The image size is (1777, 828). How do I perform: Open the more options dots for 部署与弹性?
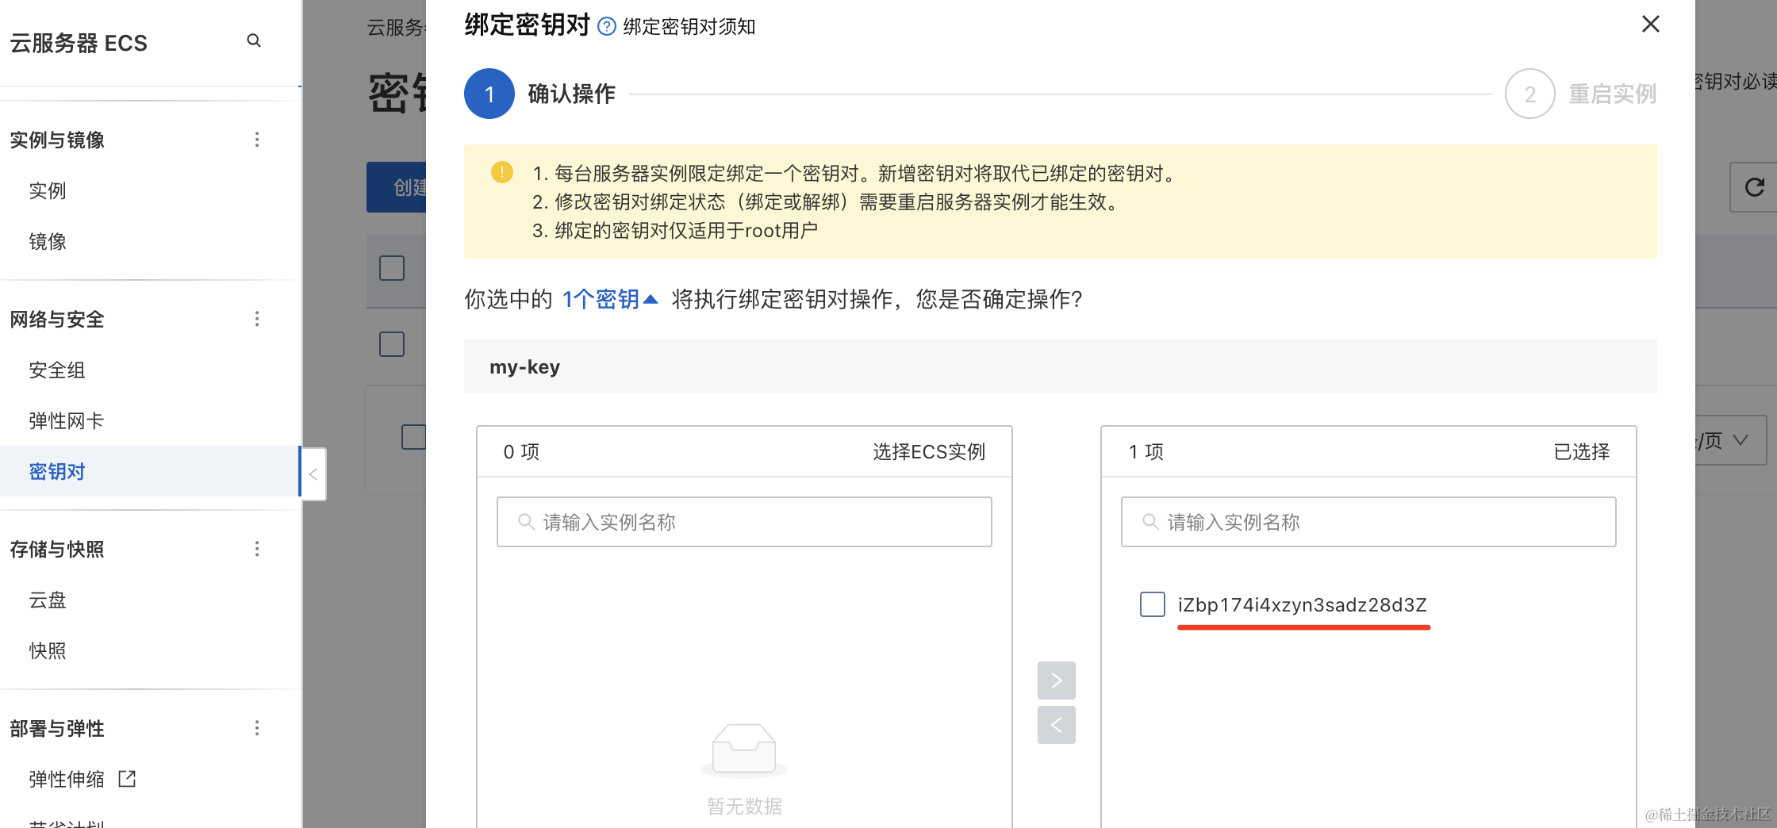coord(257,728)
